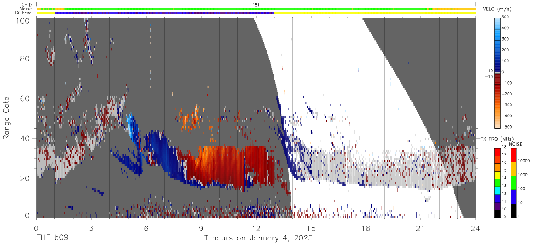Pick the yellow segment of TX FRQ colorbar

point(498,174)
